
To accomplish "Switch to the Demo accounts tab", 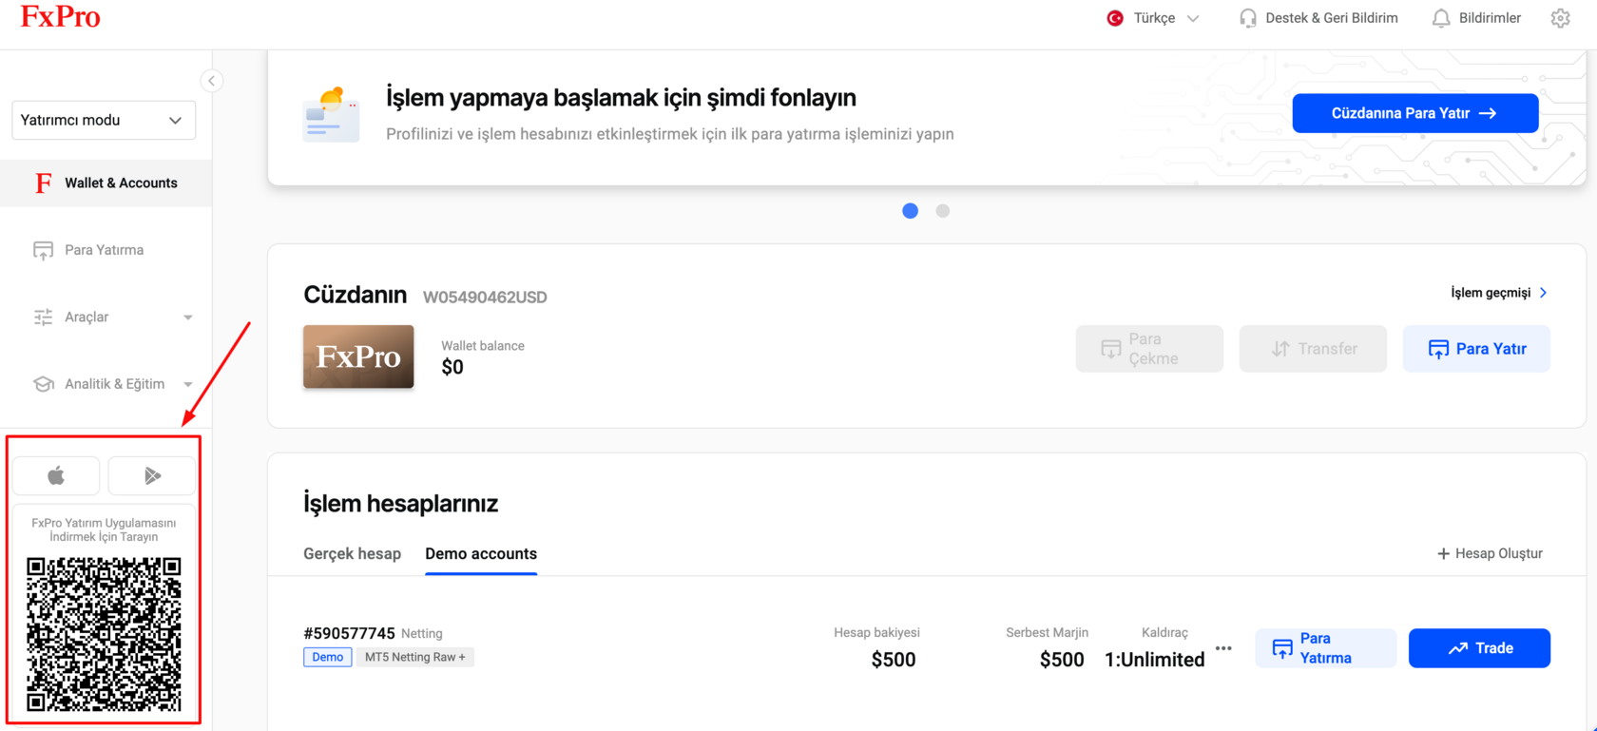I will (x=481, y=553).
